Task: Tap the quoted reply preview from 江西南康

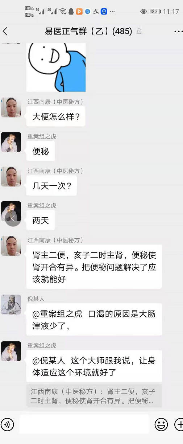Action: (94, 396)
